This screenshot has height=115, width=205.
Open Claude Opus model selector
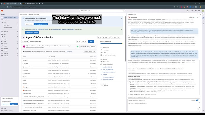pos(137,100)
